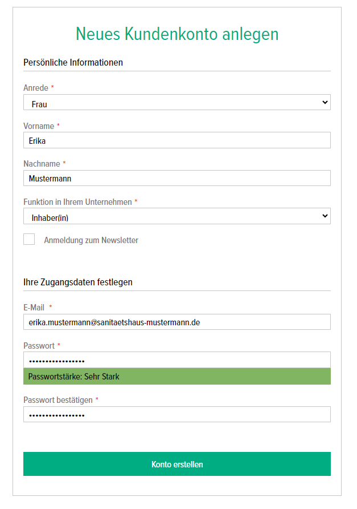Click the Anmeldung zum Newsletter label text
The image size is (357, 509).
click(91, 240)
